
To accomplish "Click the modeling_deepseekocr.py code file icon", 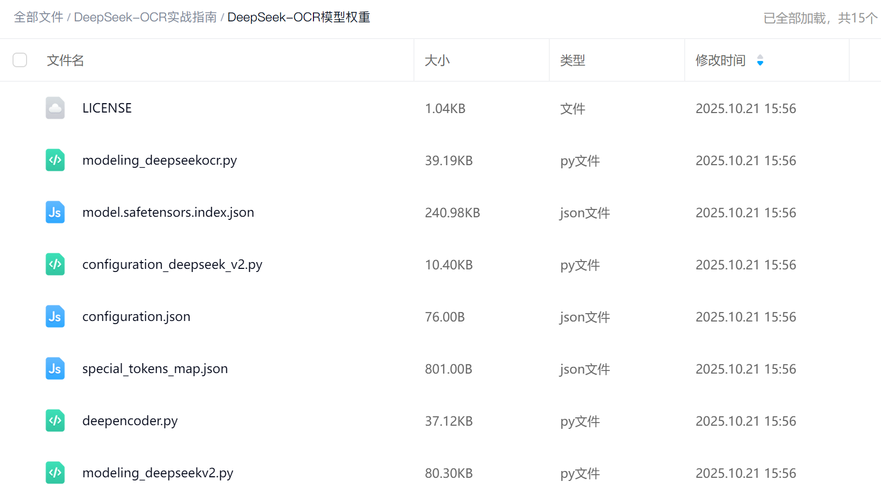I will (55, 160).
